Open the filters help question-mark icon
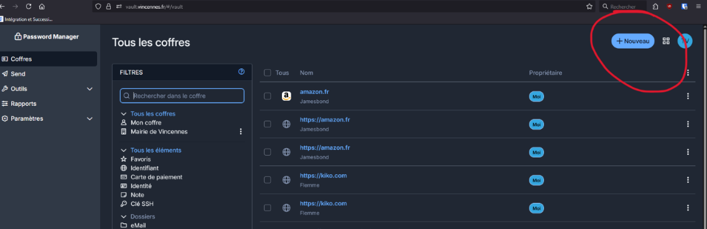The image size is (707, 229). pyautogui.click(x=241, y=72)
